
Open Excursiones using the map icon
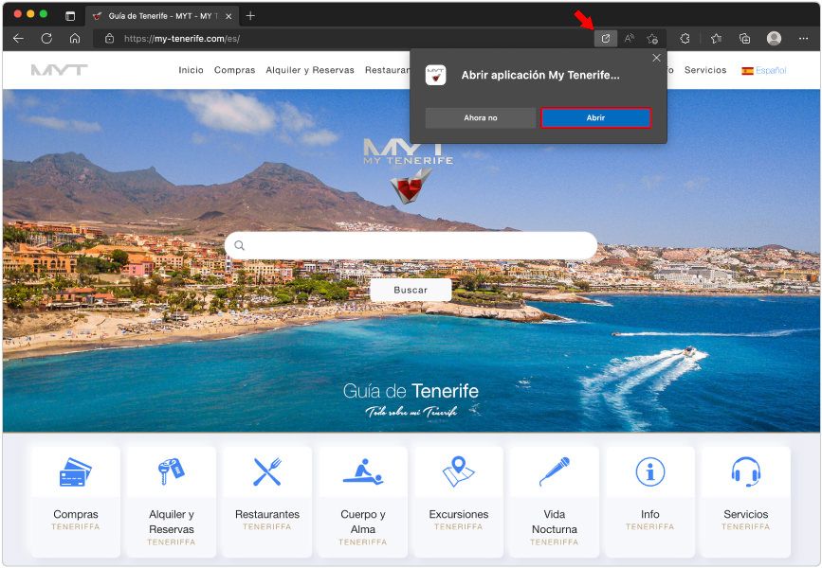tap(458, 470)
